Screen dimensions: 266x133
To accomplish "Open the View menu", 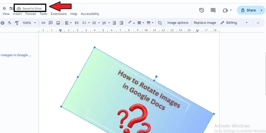I will tap(6, 14).
